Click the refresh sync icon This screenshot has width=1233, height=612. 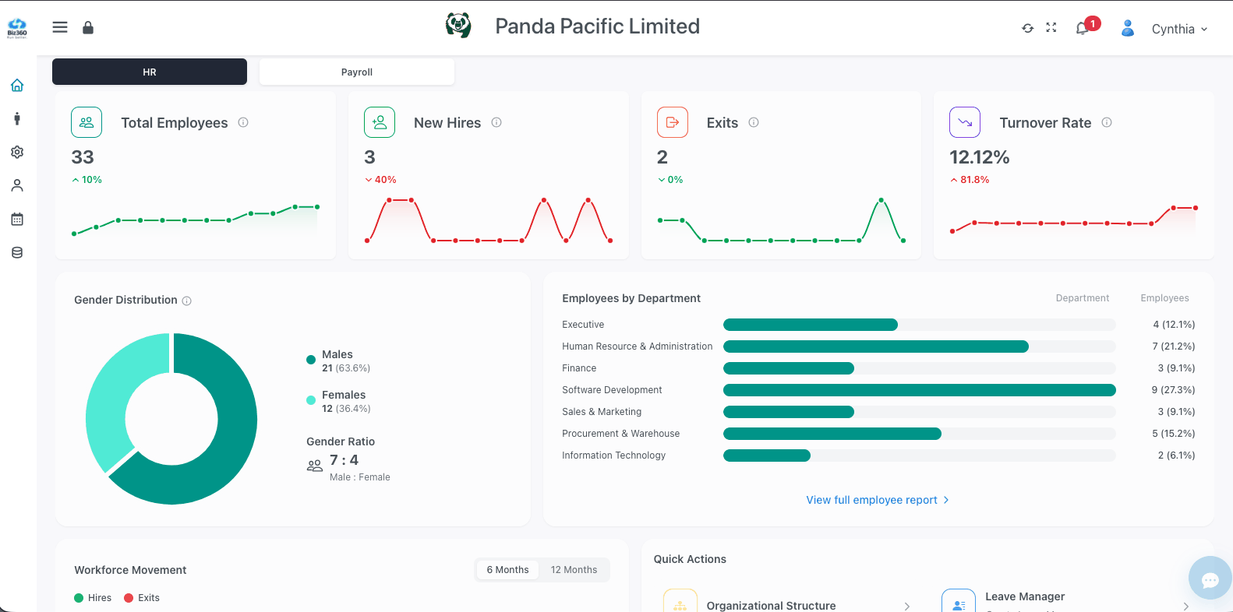coord(1028,28)
